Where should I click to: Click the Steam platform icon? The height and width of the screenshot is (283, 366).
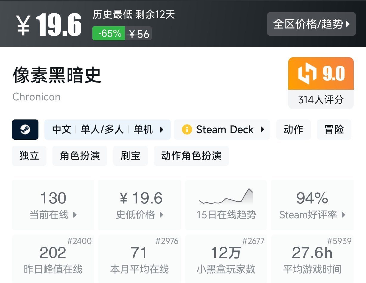pyautogui.click(x=25, y=130)
